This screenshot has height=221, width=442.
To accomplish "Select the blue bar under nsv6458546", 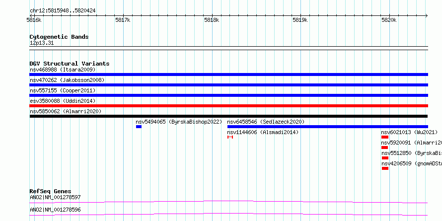I will tap(328, 127).
